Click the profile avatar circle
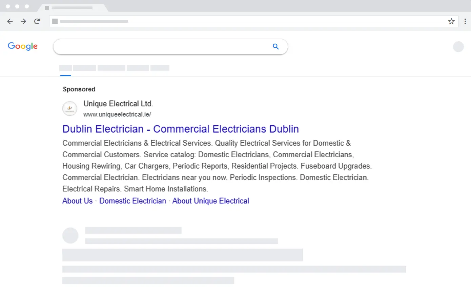The height and width of the screenshot is (300, 471). click(458, 46)
